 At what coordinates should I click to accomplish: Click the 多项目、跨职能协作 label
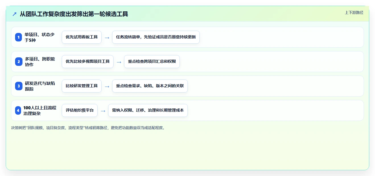point(40,62)
